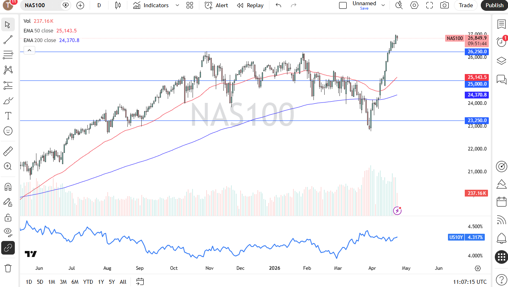Open the economic calendar panel

(501, 202)
